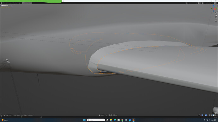Open the Help menu
The width and height of the screenshot is (218, 122).
pos(19,3)
